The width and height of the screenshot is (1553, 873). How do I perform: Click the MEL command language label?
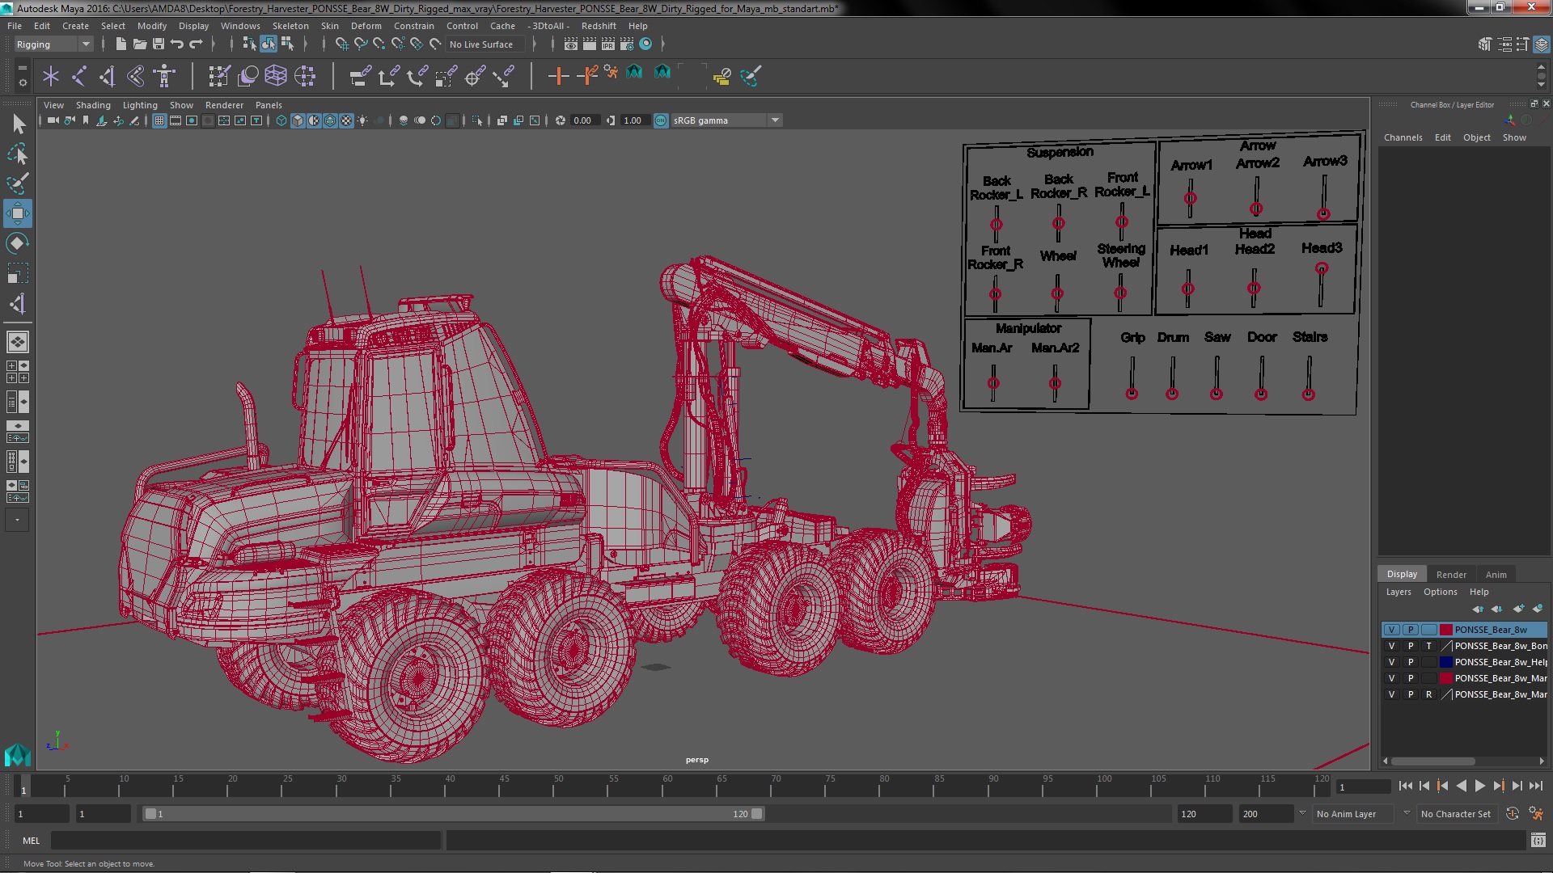(31, 841)
